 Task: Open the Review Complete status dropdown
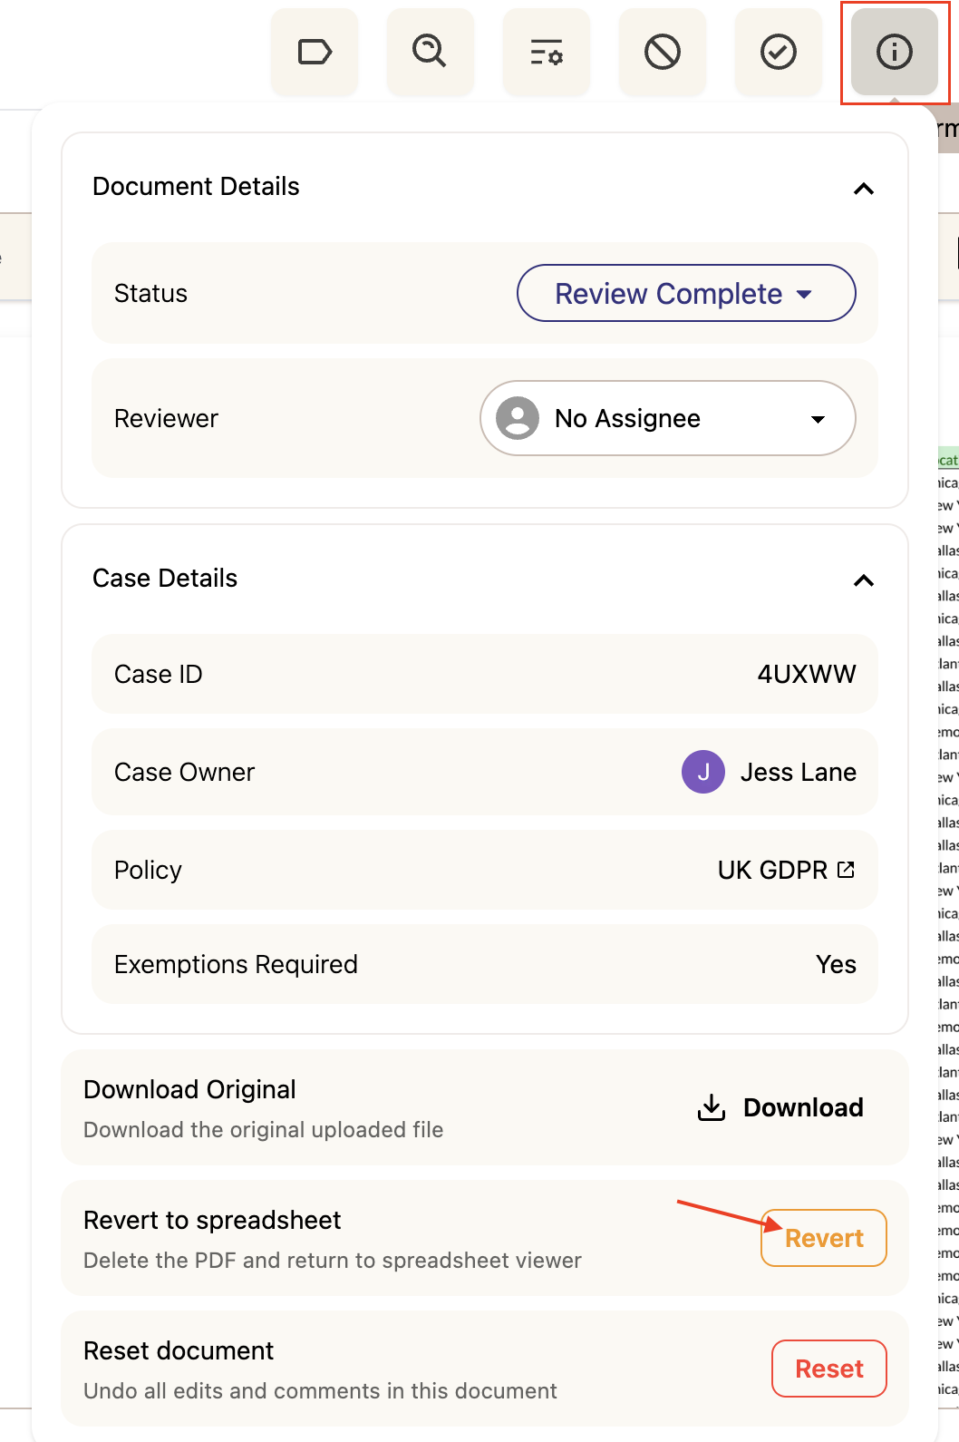tap(686, 293)
